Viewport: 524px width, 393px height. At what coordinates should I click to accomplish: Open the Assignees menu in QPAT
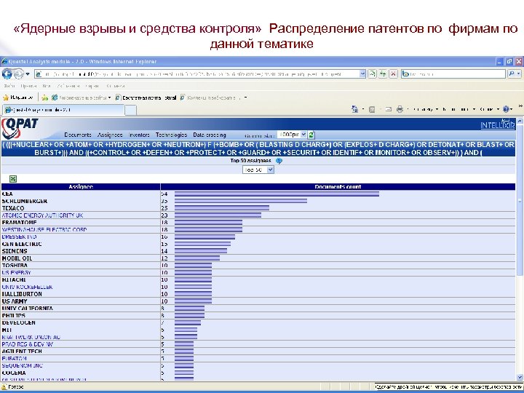pos(110,135)
